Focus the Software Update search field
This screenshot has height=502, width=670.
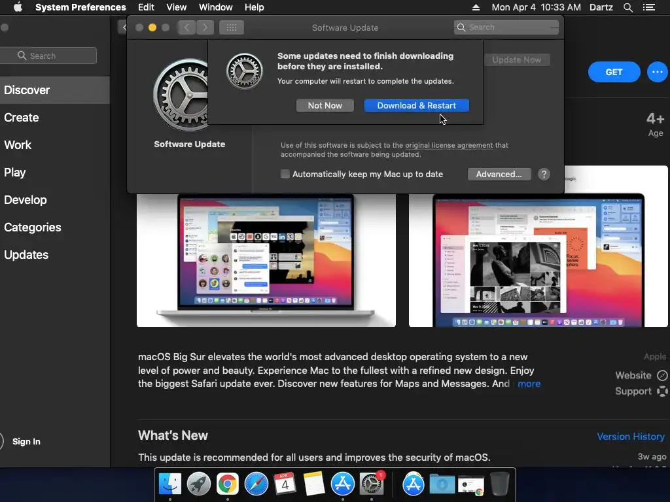pyautogui.click(x=506, y=27)
